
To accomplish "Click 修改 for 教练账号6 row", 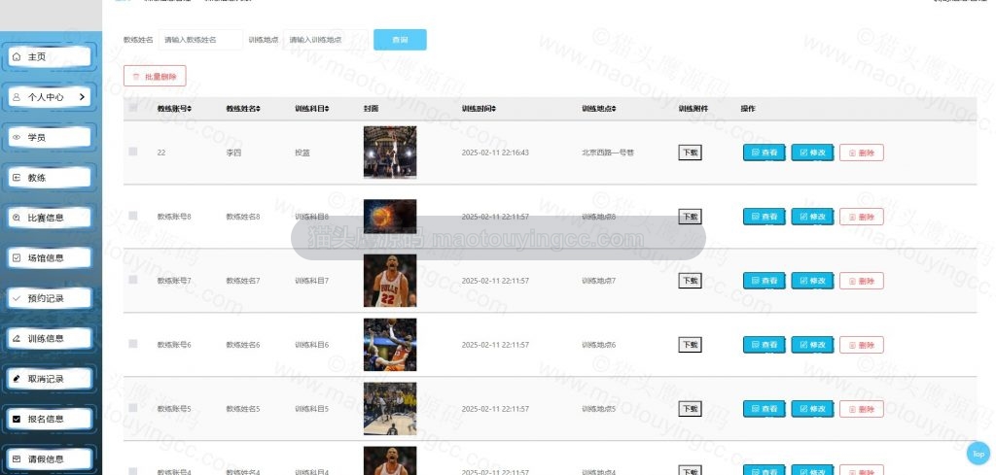I will (x=812, y=345).
